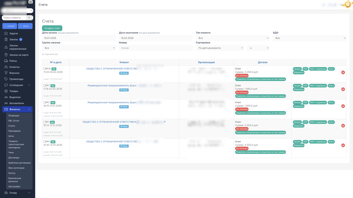Delete invoice №10 with red X icon
Screen dimensions: 353x198
pyautogui.click(x=343, y=73)
